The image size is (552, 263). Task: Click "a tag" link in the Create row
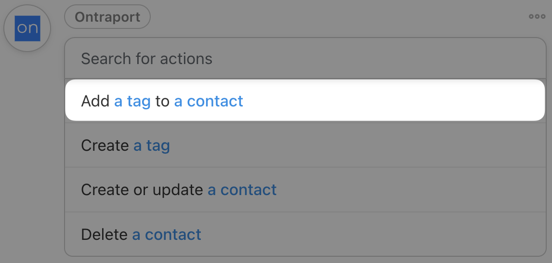(x=152, y=145)
